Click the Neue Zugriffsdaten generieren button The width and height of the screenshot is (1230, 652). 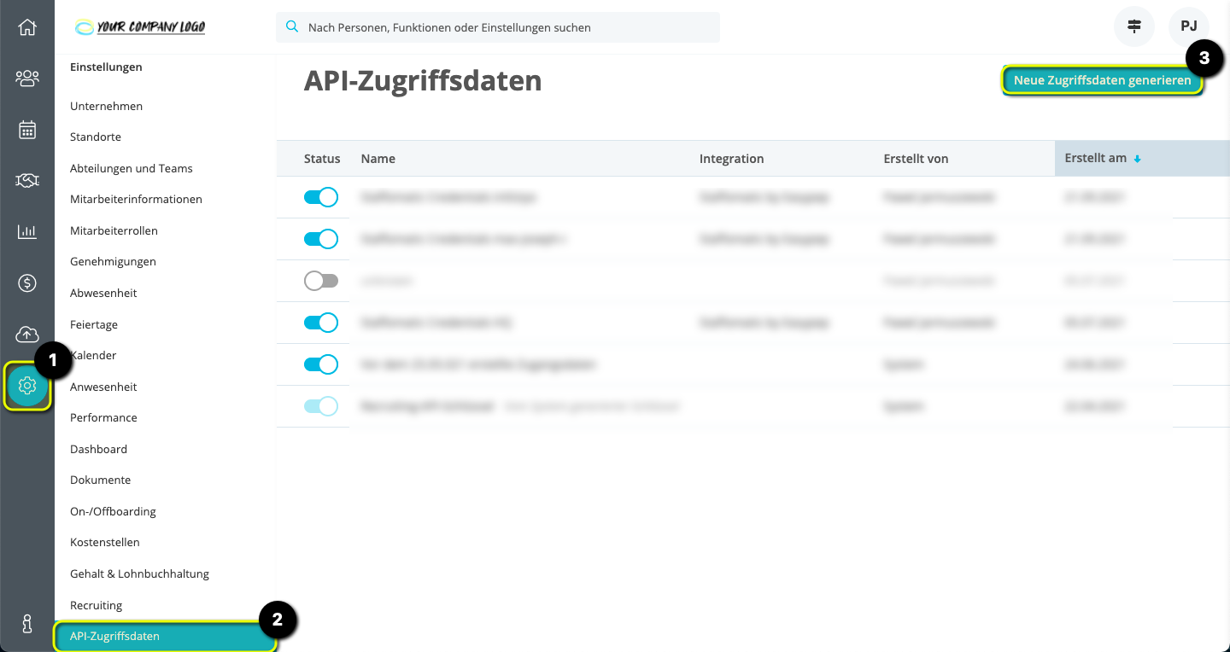pyautogui.click(x=1101, y=80)
